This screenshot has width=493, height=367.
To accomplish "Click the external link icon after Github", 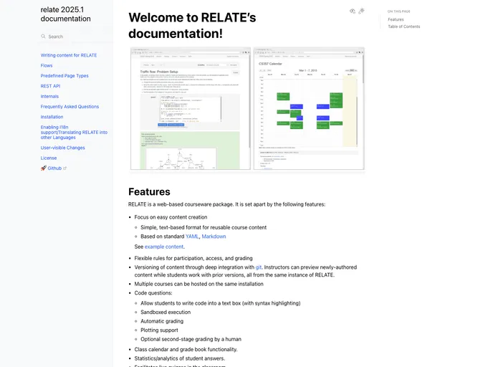I will (x=64, y=168).
